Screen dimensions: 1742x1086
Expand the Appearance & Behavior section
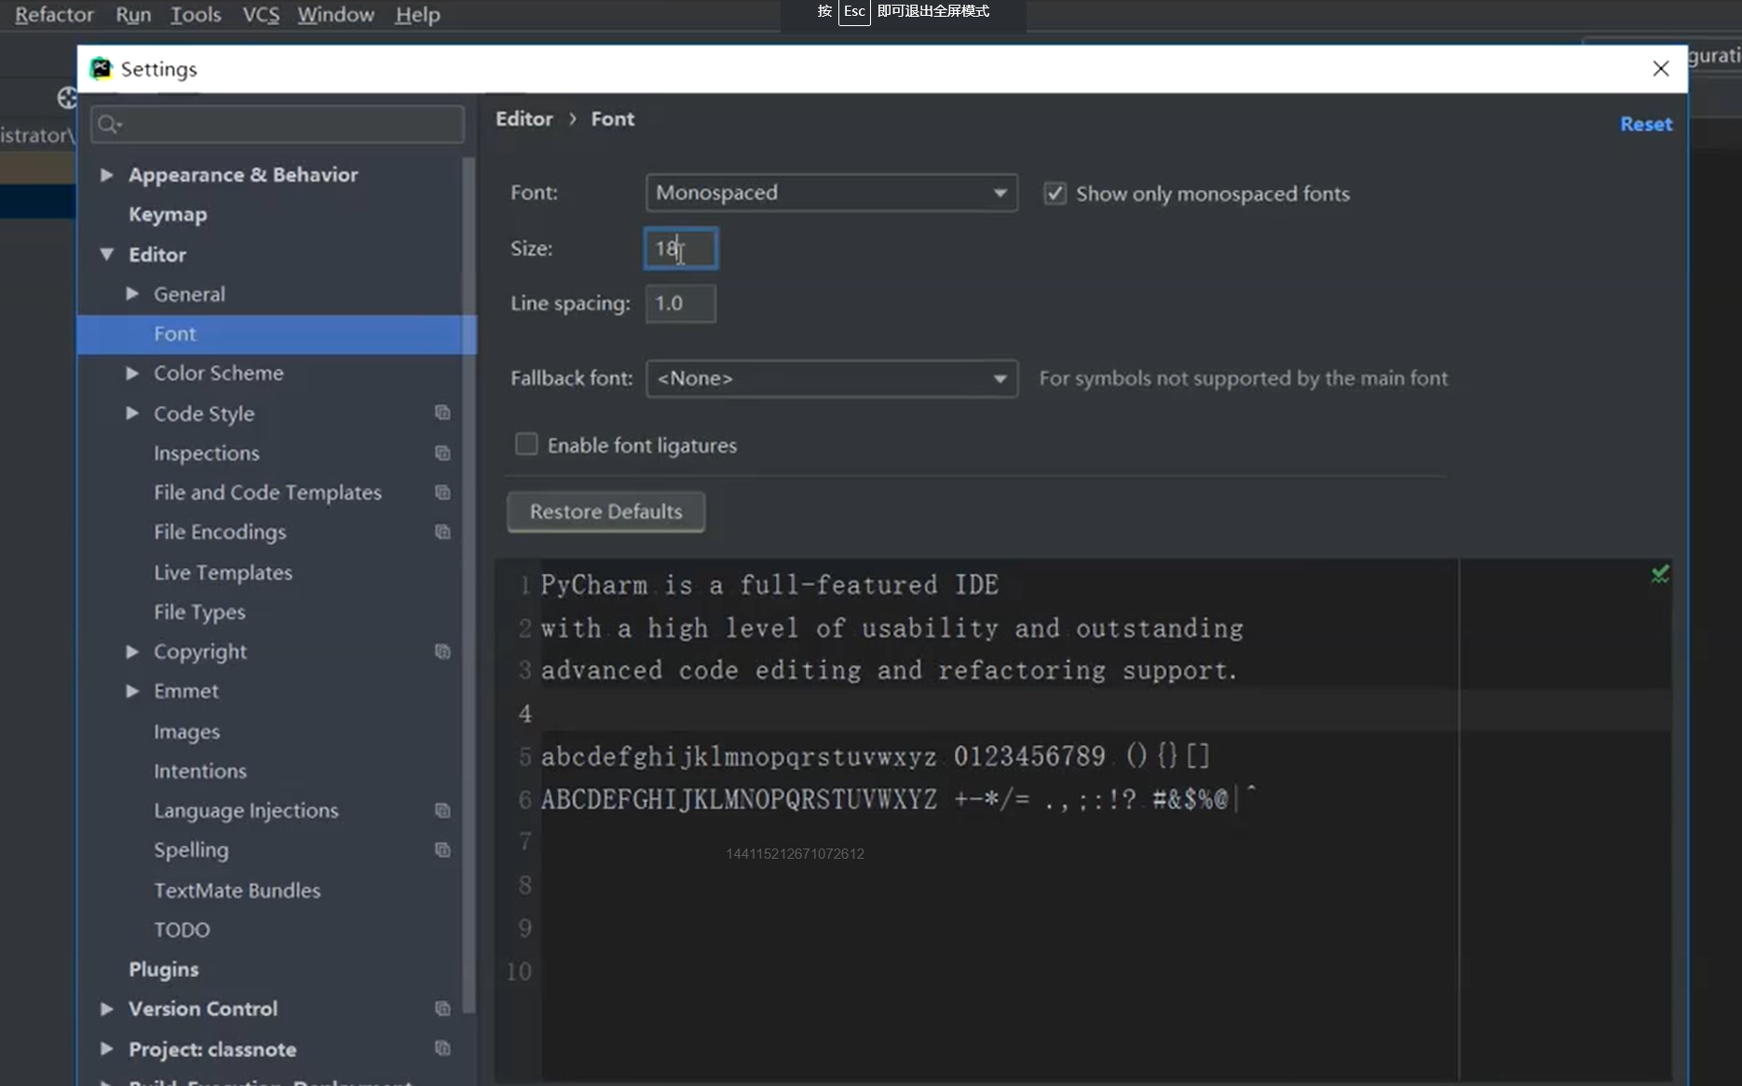click(107, 174)
